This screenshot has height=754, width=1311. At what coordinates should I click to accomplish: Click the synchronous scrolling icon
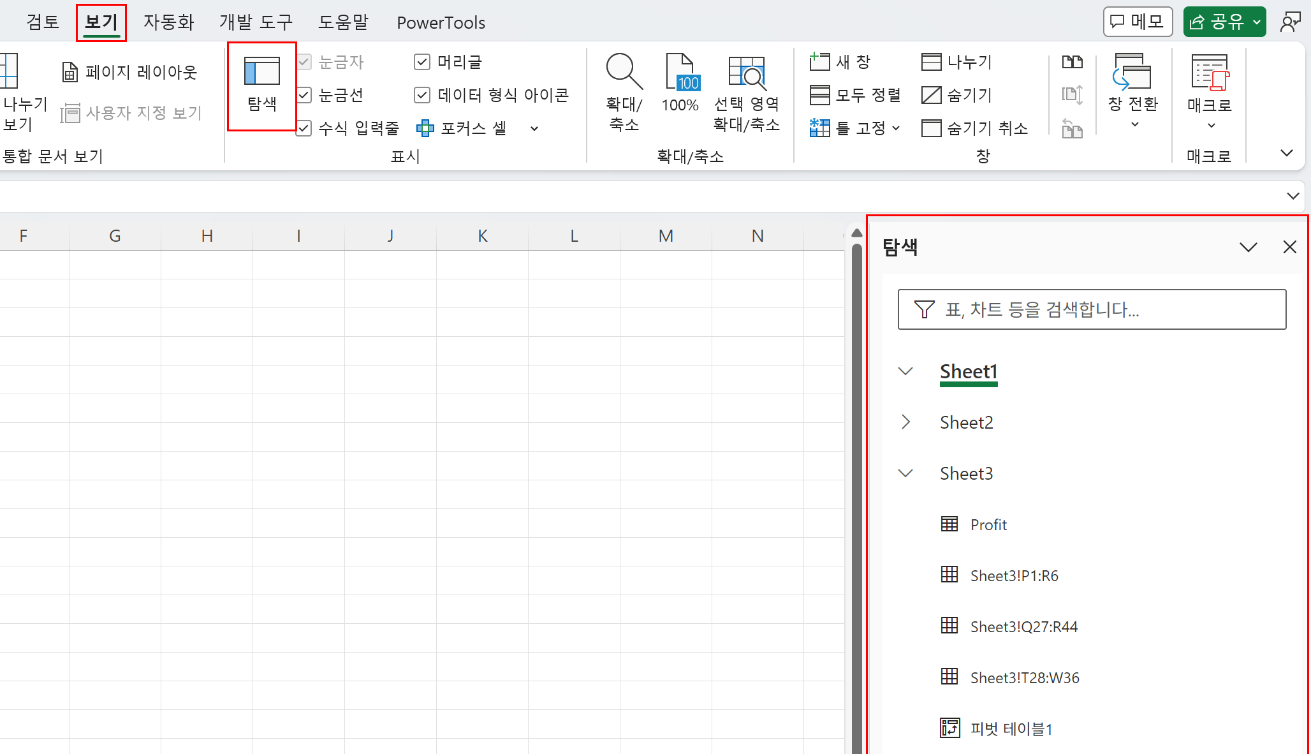point(1073,95)
